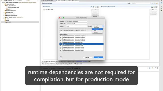The image size is (163, 91).
Task: Click Add button in Dependency Management section
Action: (153, 10)
